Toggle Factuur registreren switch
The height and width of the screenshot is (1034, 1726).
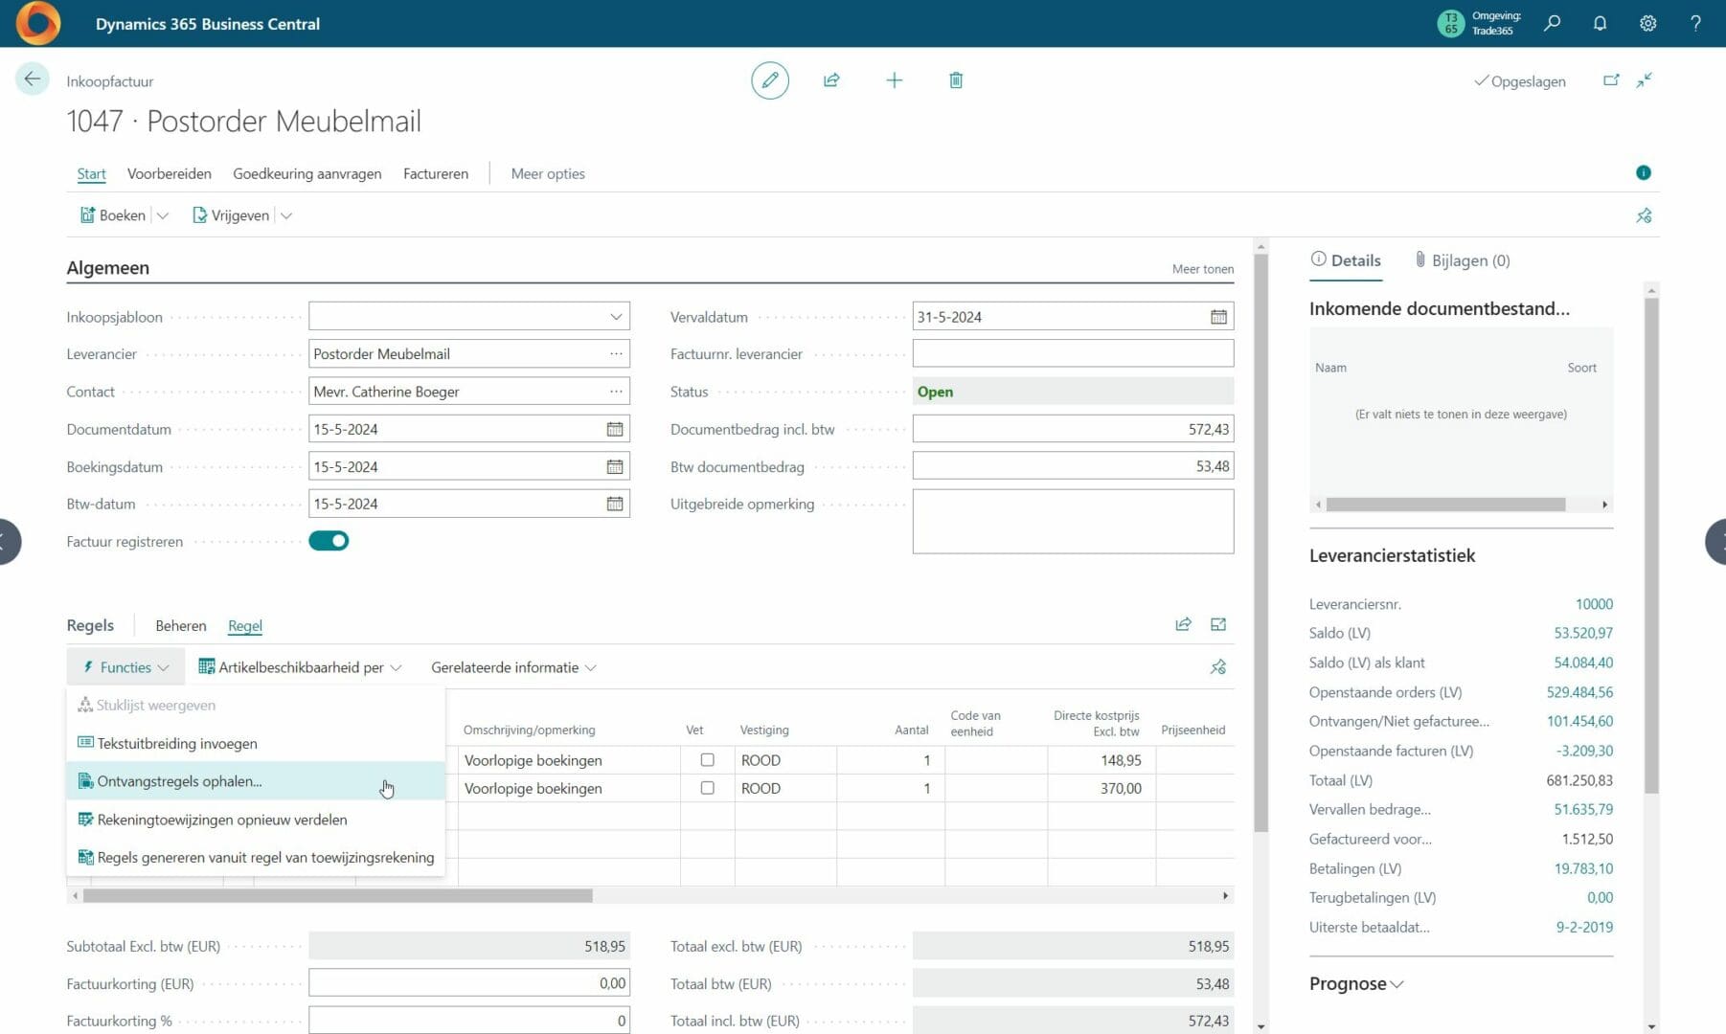[329, 541]
